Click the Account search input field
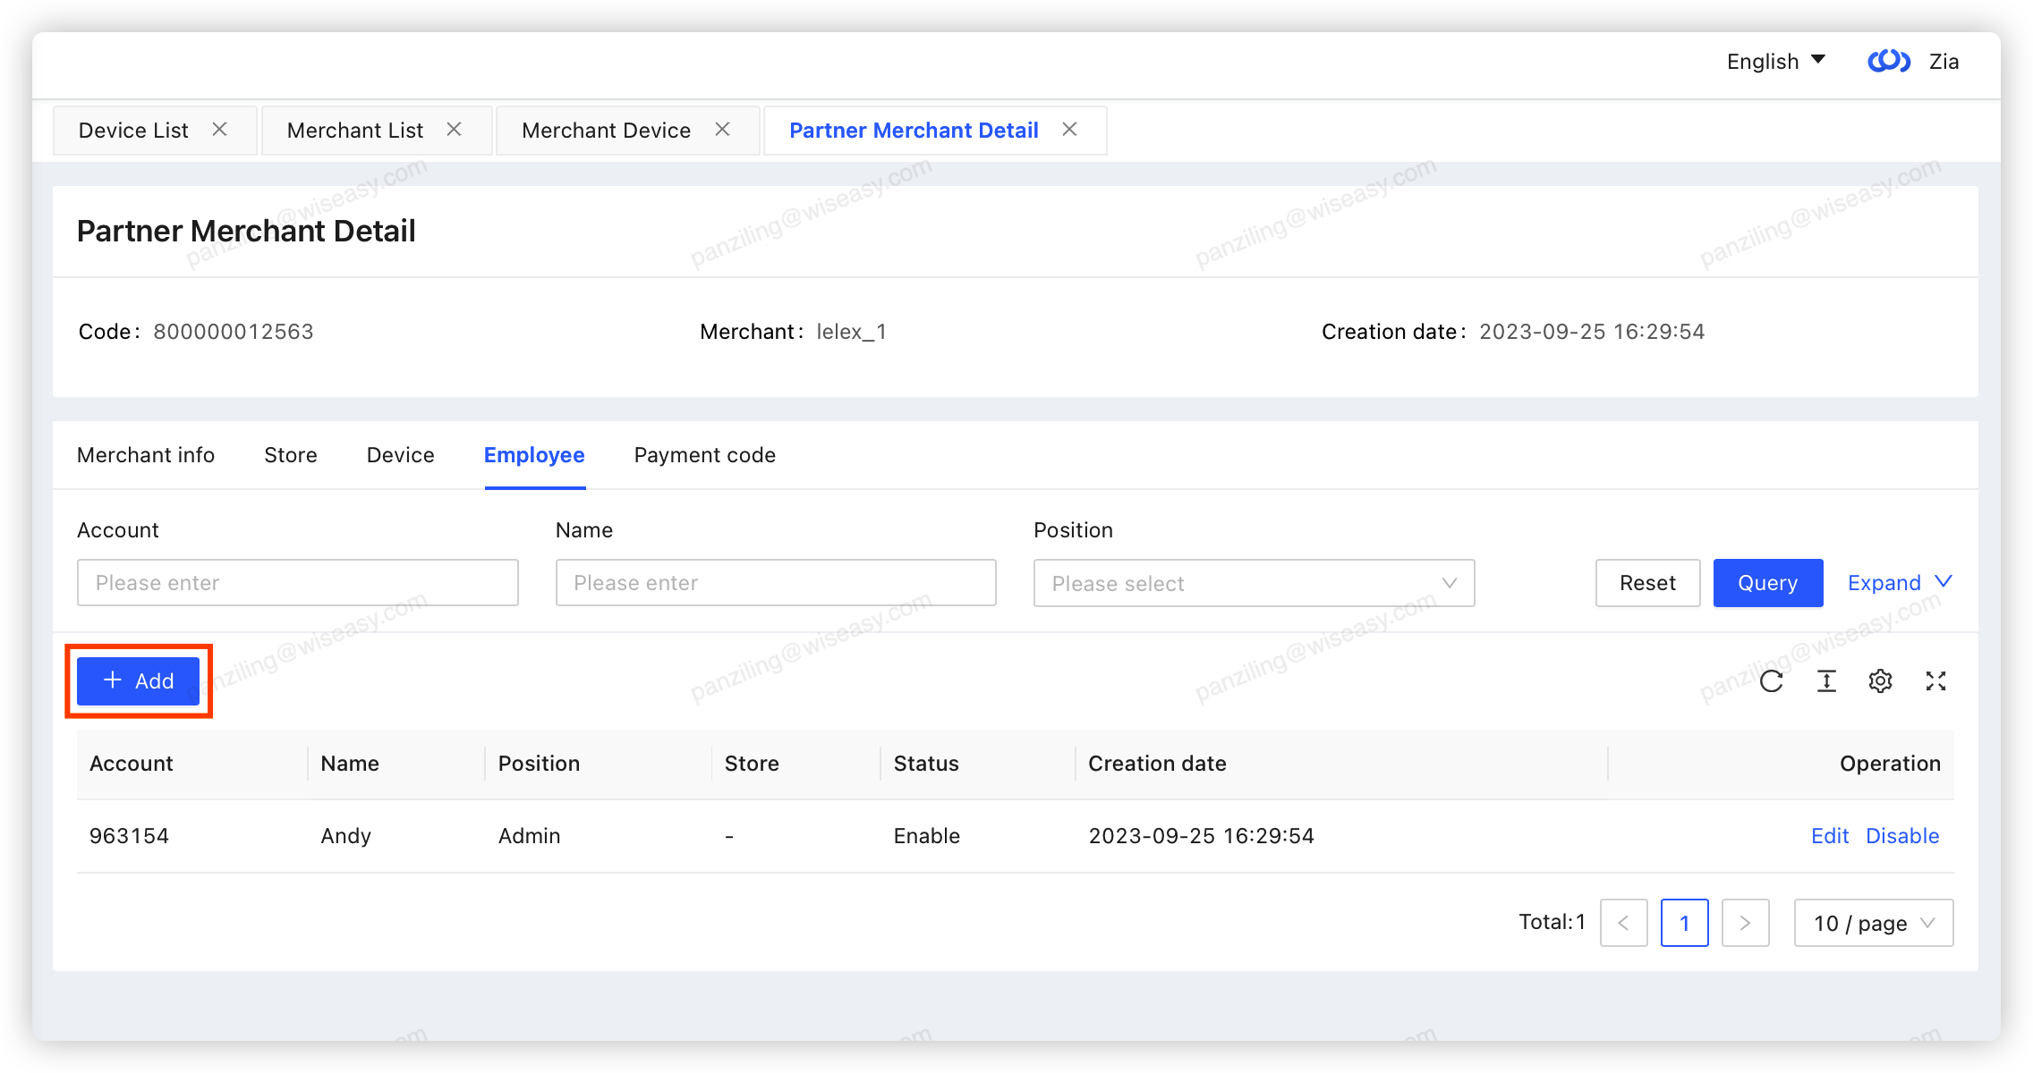The height and width of the screenshot is (1073, 2033). [297, 583]
